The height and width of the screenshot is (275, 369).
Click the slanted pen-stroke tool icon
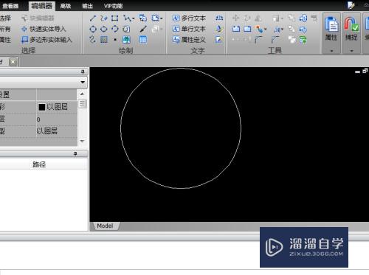143,29
